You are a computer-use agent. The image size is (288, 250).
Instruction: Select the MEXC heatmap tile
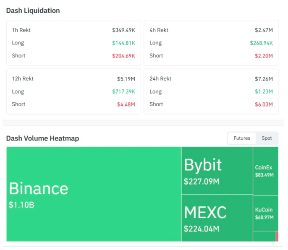point(217,218)
